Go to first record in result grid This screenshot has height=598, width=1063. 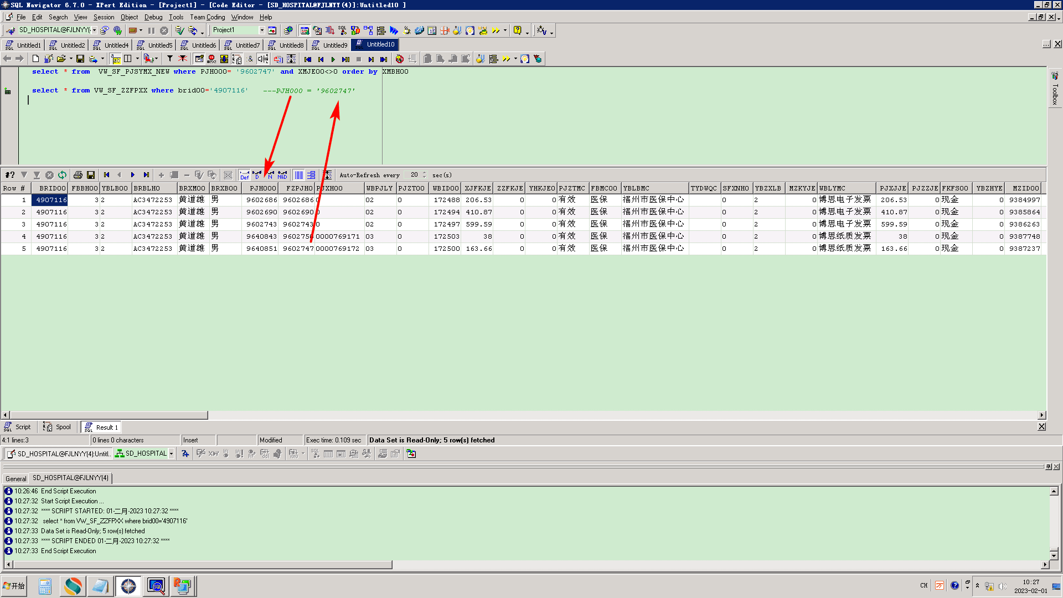click(x=106, y=175)
